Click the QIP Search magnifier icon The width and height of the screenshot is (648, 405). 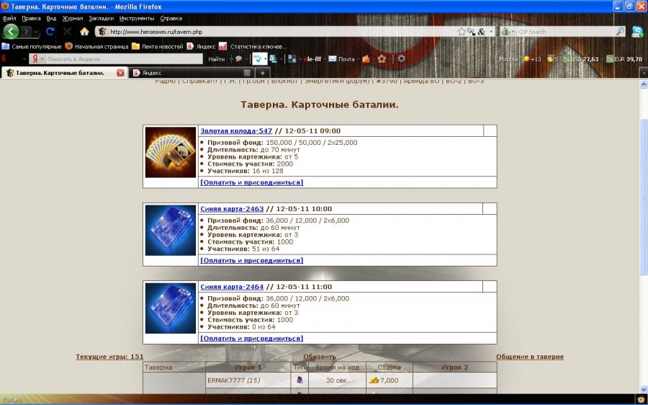tap(620, 32)
